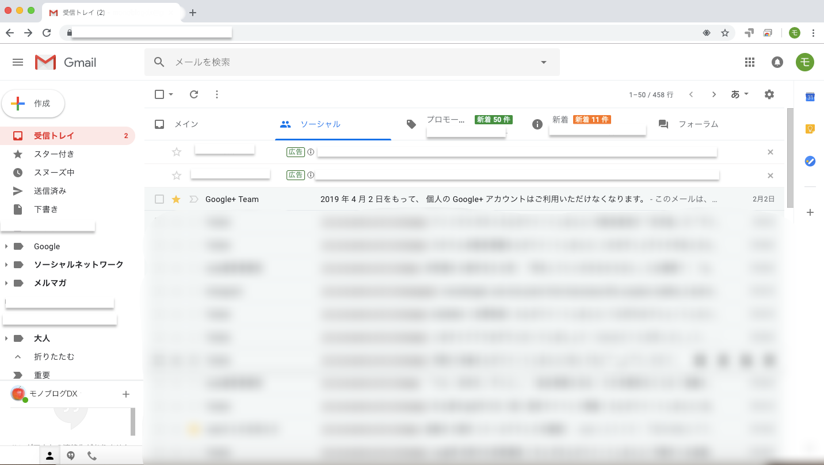This screenshot has width=824, height=465.
Task: Click the more options three-dot icon
Action: click(x=217, y=94)
